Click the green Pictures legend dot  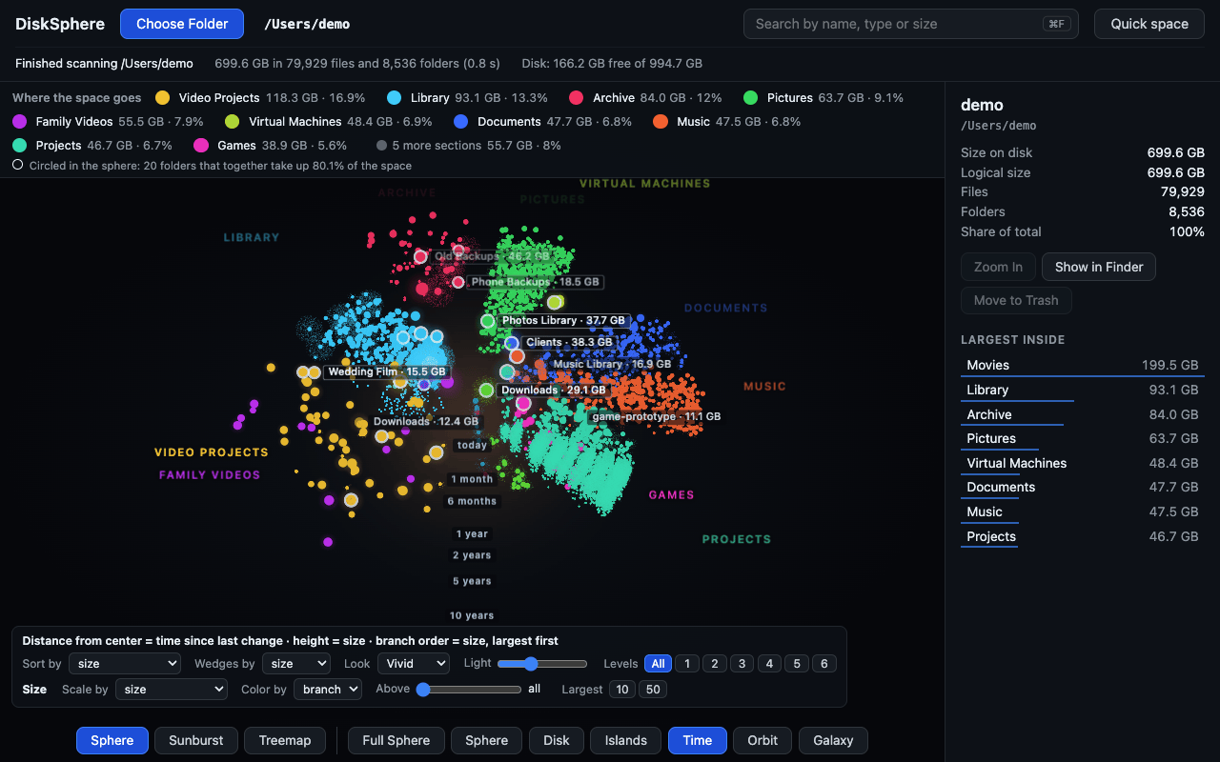tap(751, 98)
